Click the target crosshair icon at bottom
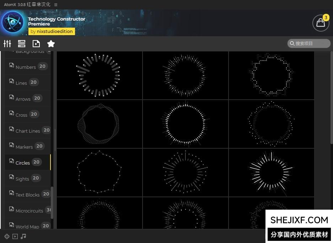This screenshot has height=243, width=333. (x=7, y=236)
